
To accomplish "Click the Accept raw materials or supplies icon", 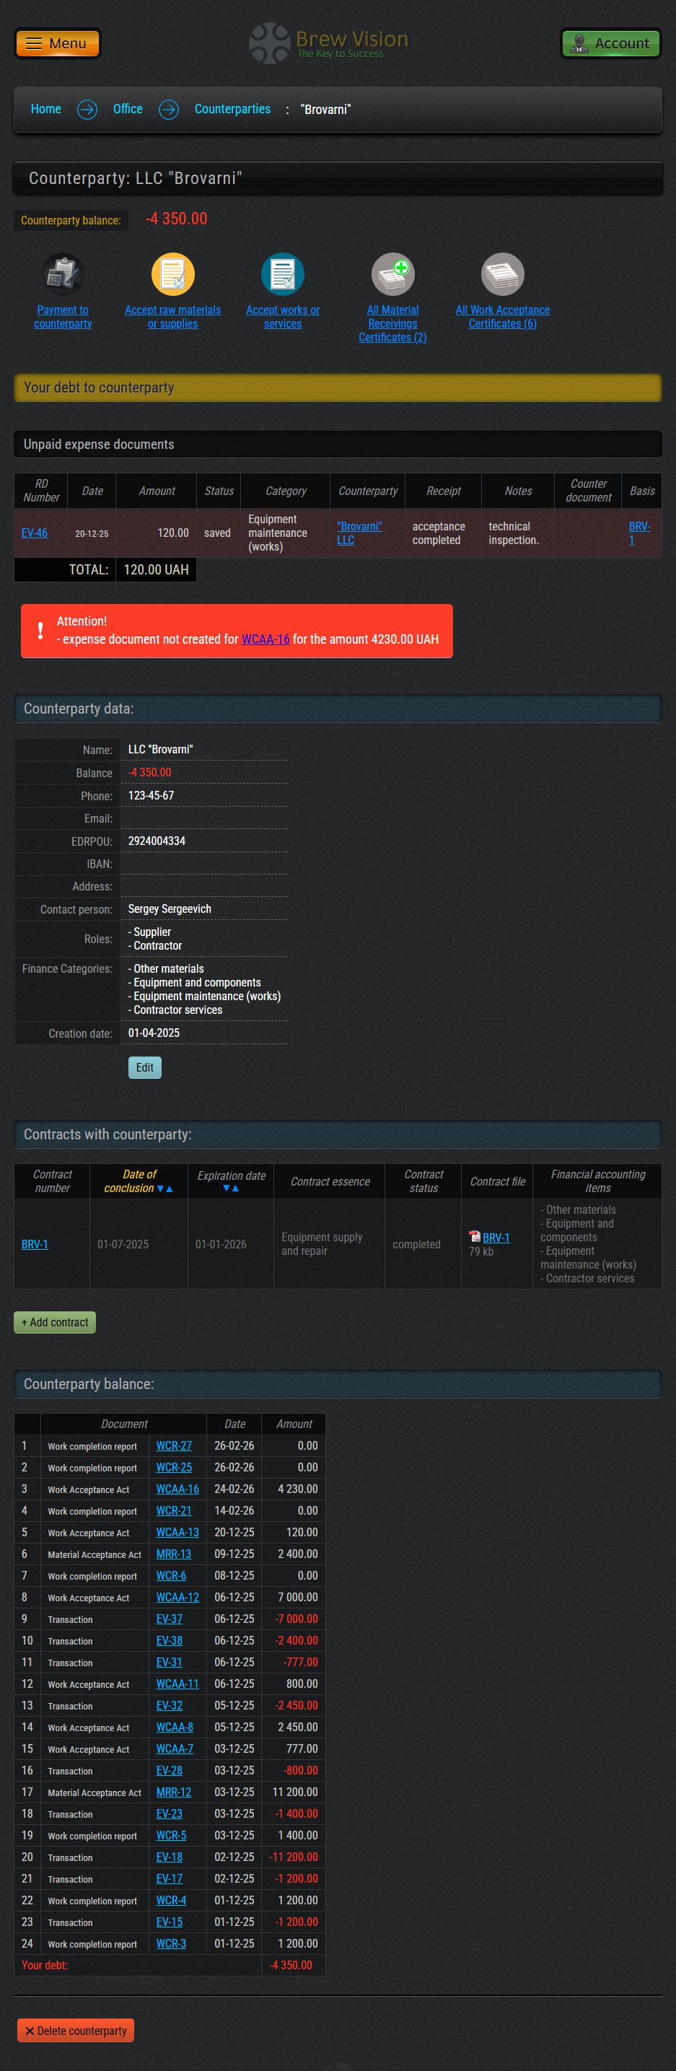I will tap(173, 275).
